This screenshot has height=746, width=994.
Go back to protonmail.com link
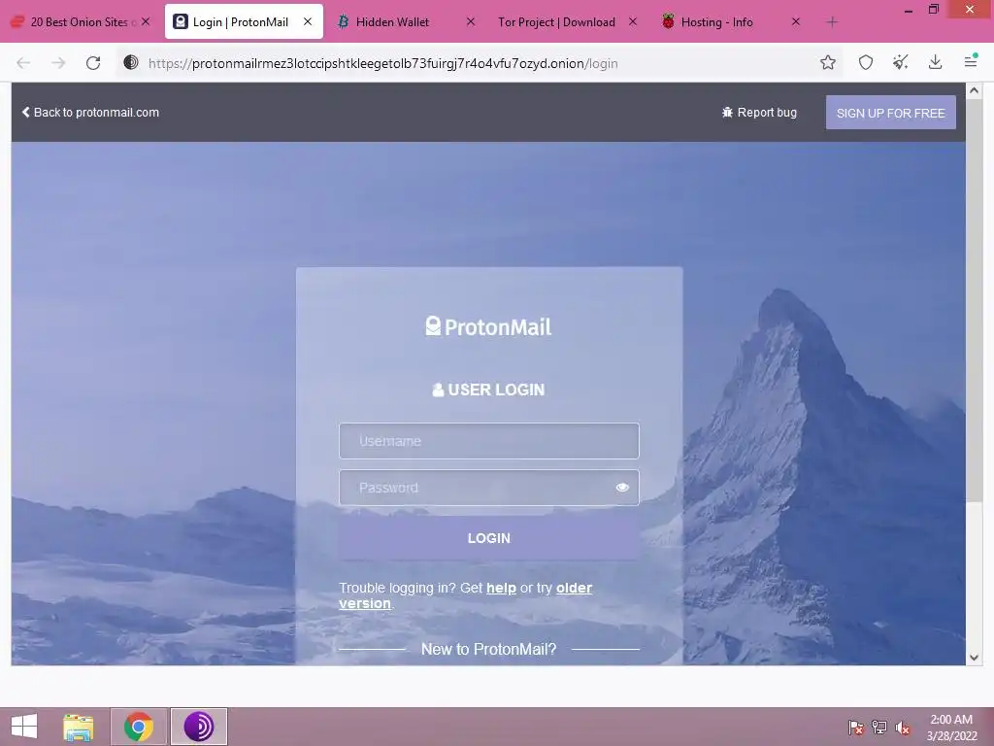pos(90,113)
